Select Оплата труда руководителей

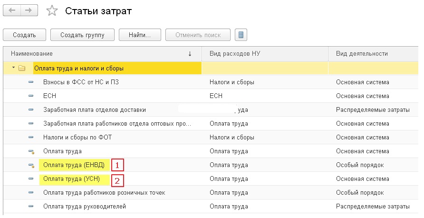point(84,207)
